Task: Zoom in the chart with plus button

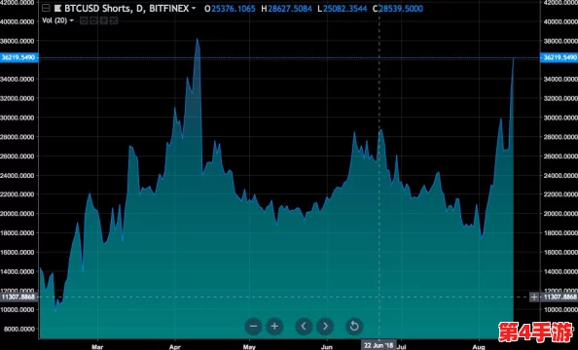Action: 274,326
